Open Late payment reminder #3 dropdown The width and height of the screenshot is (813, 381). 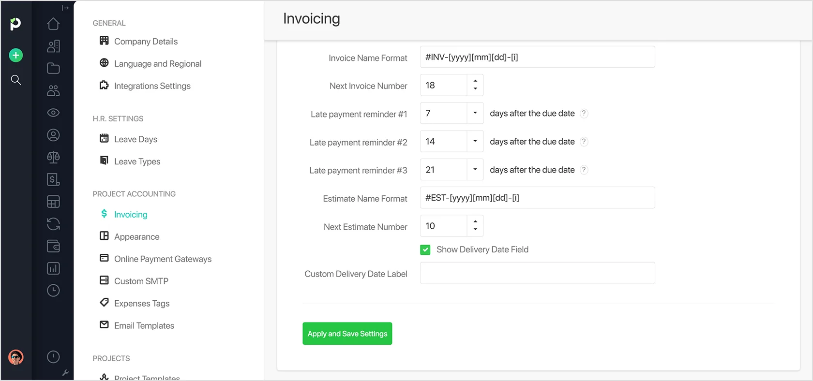coord(475,169)
